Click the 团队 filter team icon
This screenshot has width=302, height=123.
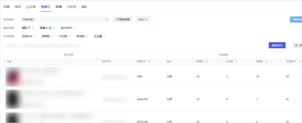coord(29,28)
